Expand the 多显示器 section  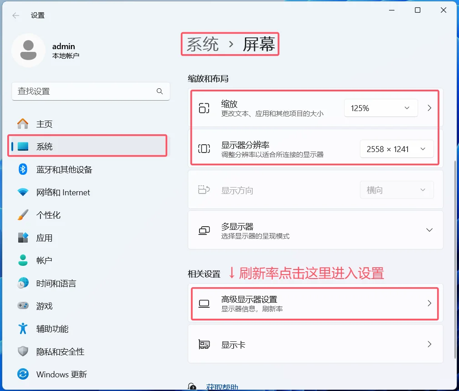point(429,230)
